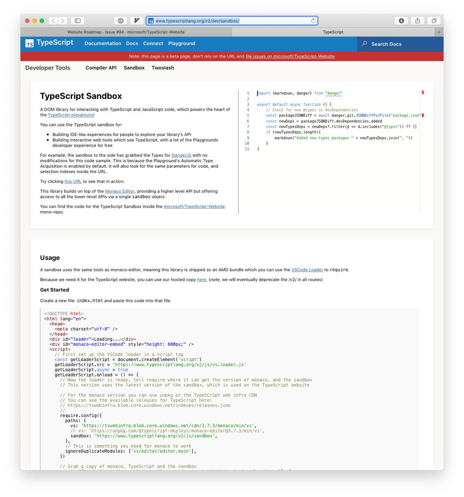Open the TypeScript playground link

point(71,115)
